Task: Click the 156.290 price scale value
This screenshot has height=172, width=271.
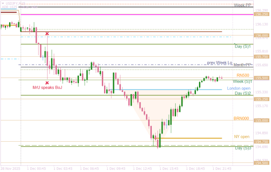Action: click(x=261, y=10)
